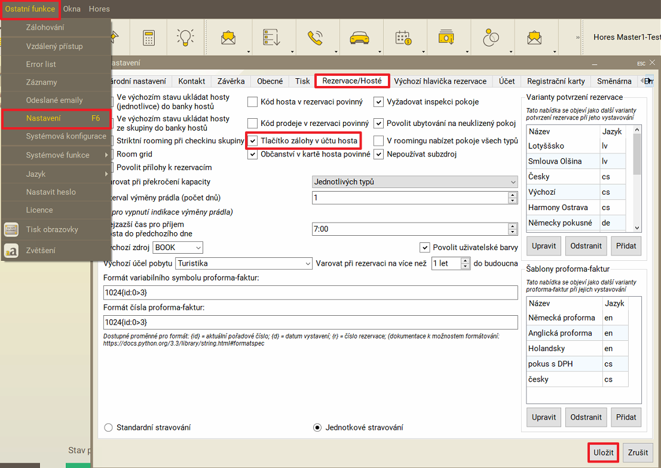Click the calculator icon in the toolbar
This screenshot has width=661, height=468.
pyautogui.click(x=148, y=38)
